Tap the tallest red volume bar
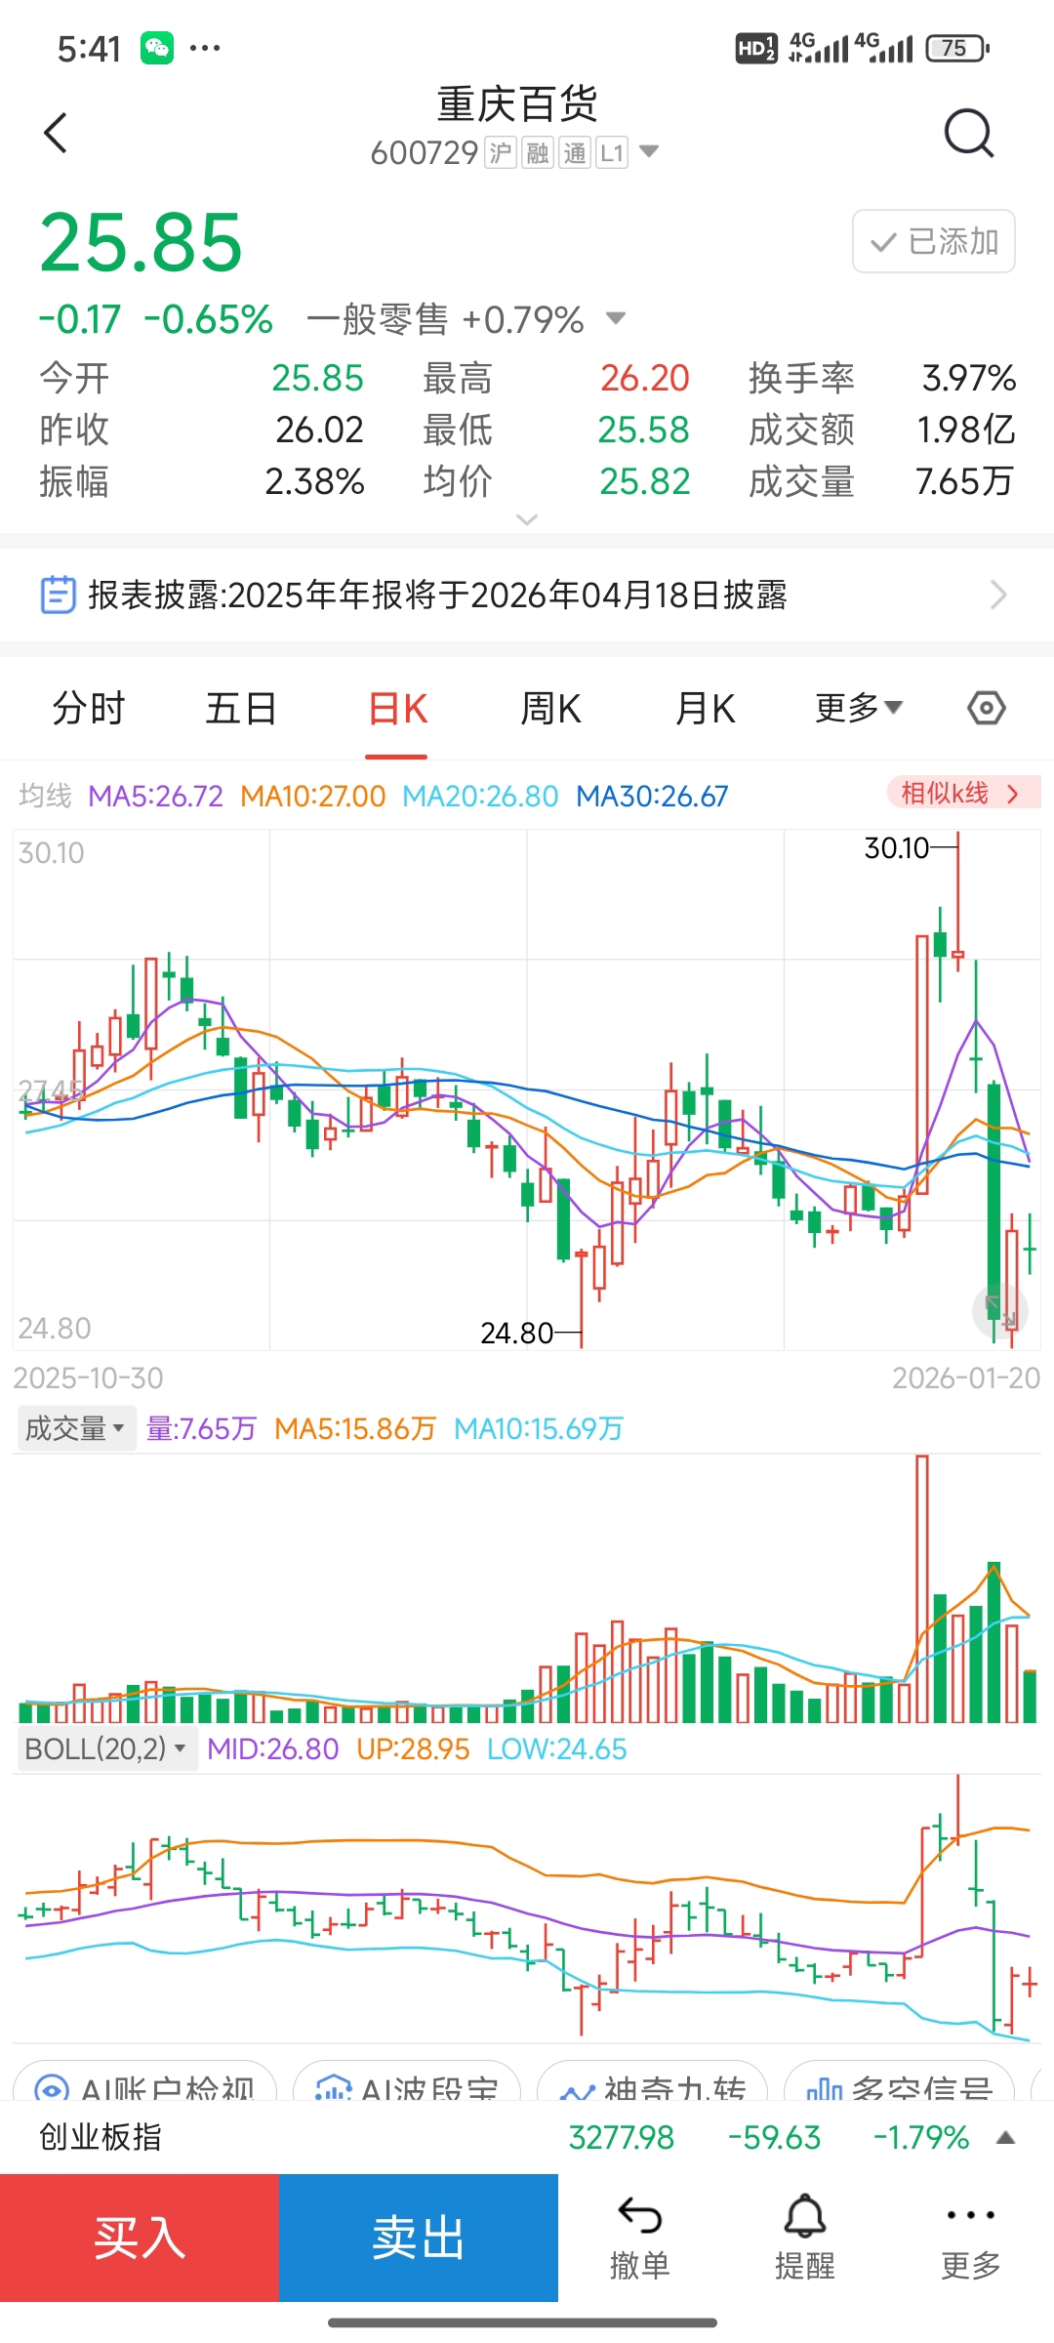 pos(922,1589)
